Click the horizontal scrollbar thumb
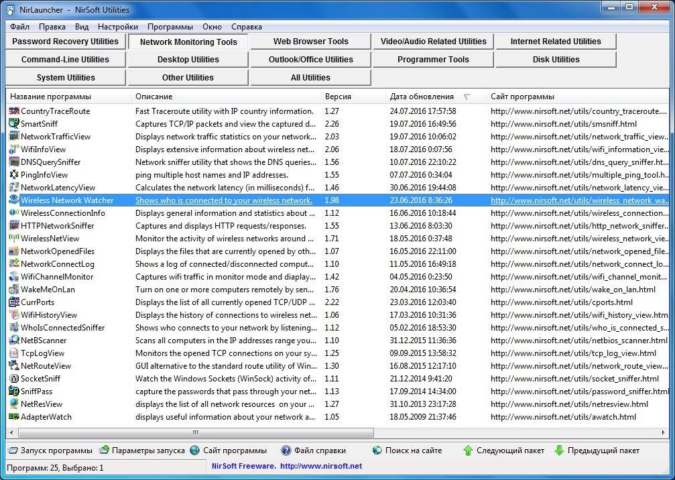 coord(196,432)
